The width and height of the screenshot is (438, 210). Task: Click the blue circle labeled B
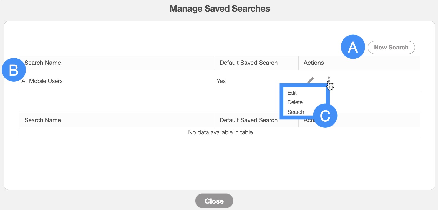[x=14, y=70]
